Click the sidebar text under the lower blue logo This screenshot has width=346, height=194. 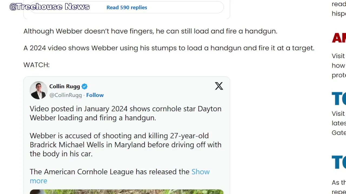click(x=339, y=187)
